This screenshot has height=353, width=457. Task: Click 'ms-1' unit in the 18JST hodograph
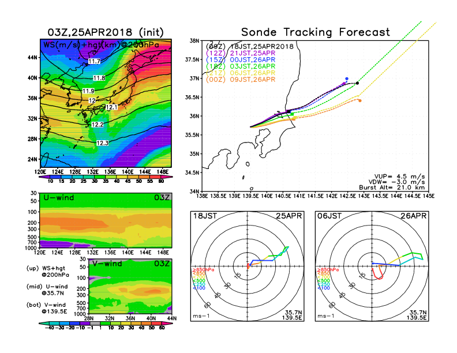coord(201,316)
